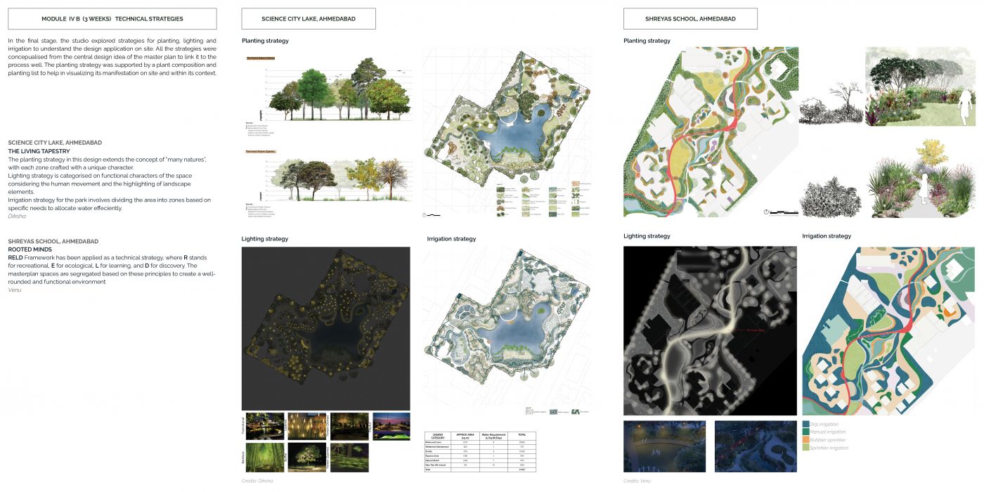The image size is (984, 492).
Task: Open the uplit single tree night photo
Action: click(307, 457)
